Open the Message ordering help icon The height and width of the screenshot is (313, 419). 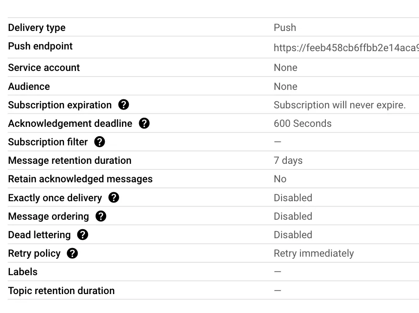(101, 216)
